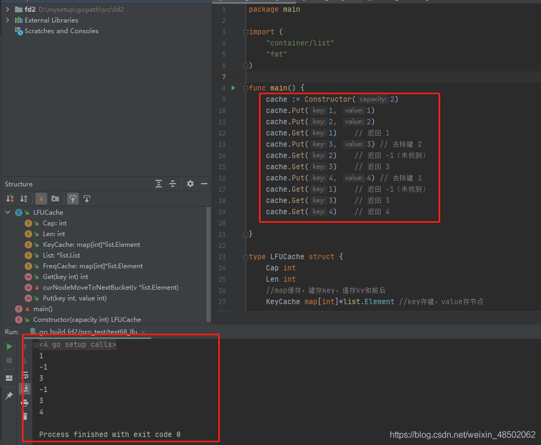Screen dimensions: 541x445
Task: Click green run gutter arrow beside func main
Action: pyautogui.click(x=233, y=88)
